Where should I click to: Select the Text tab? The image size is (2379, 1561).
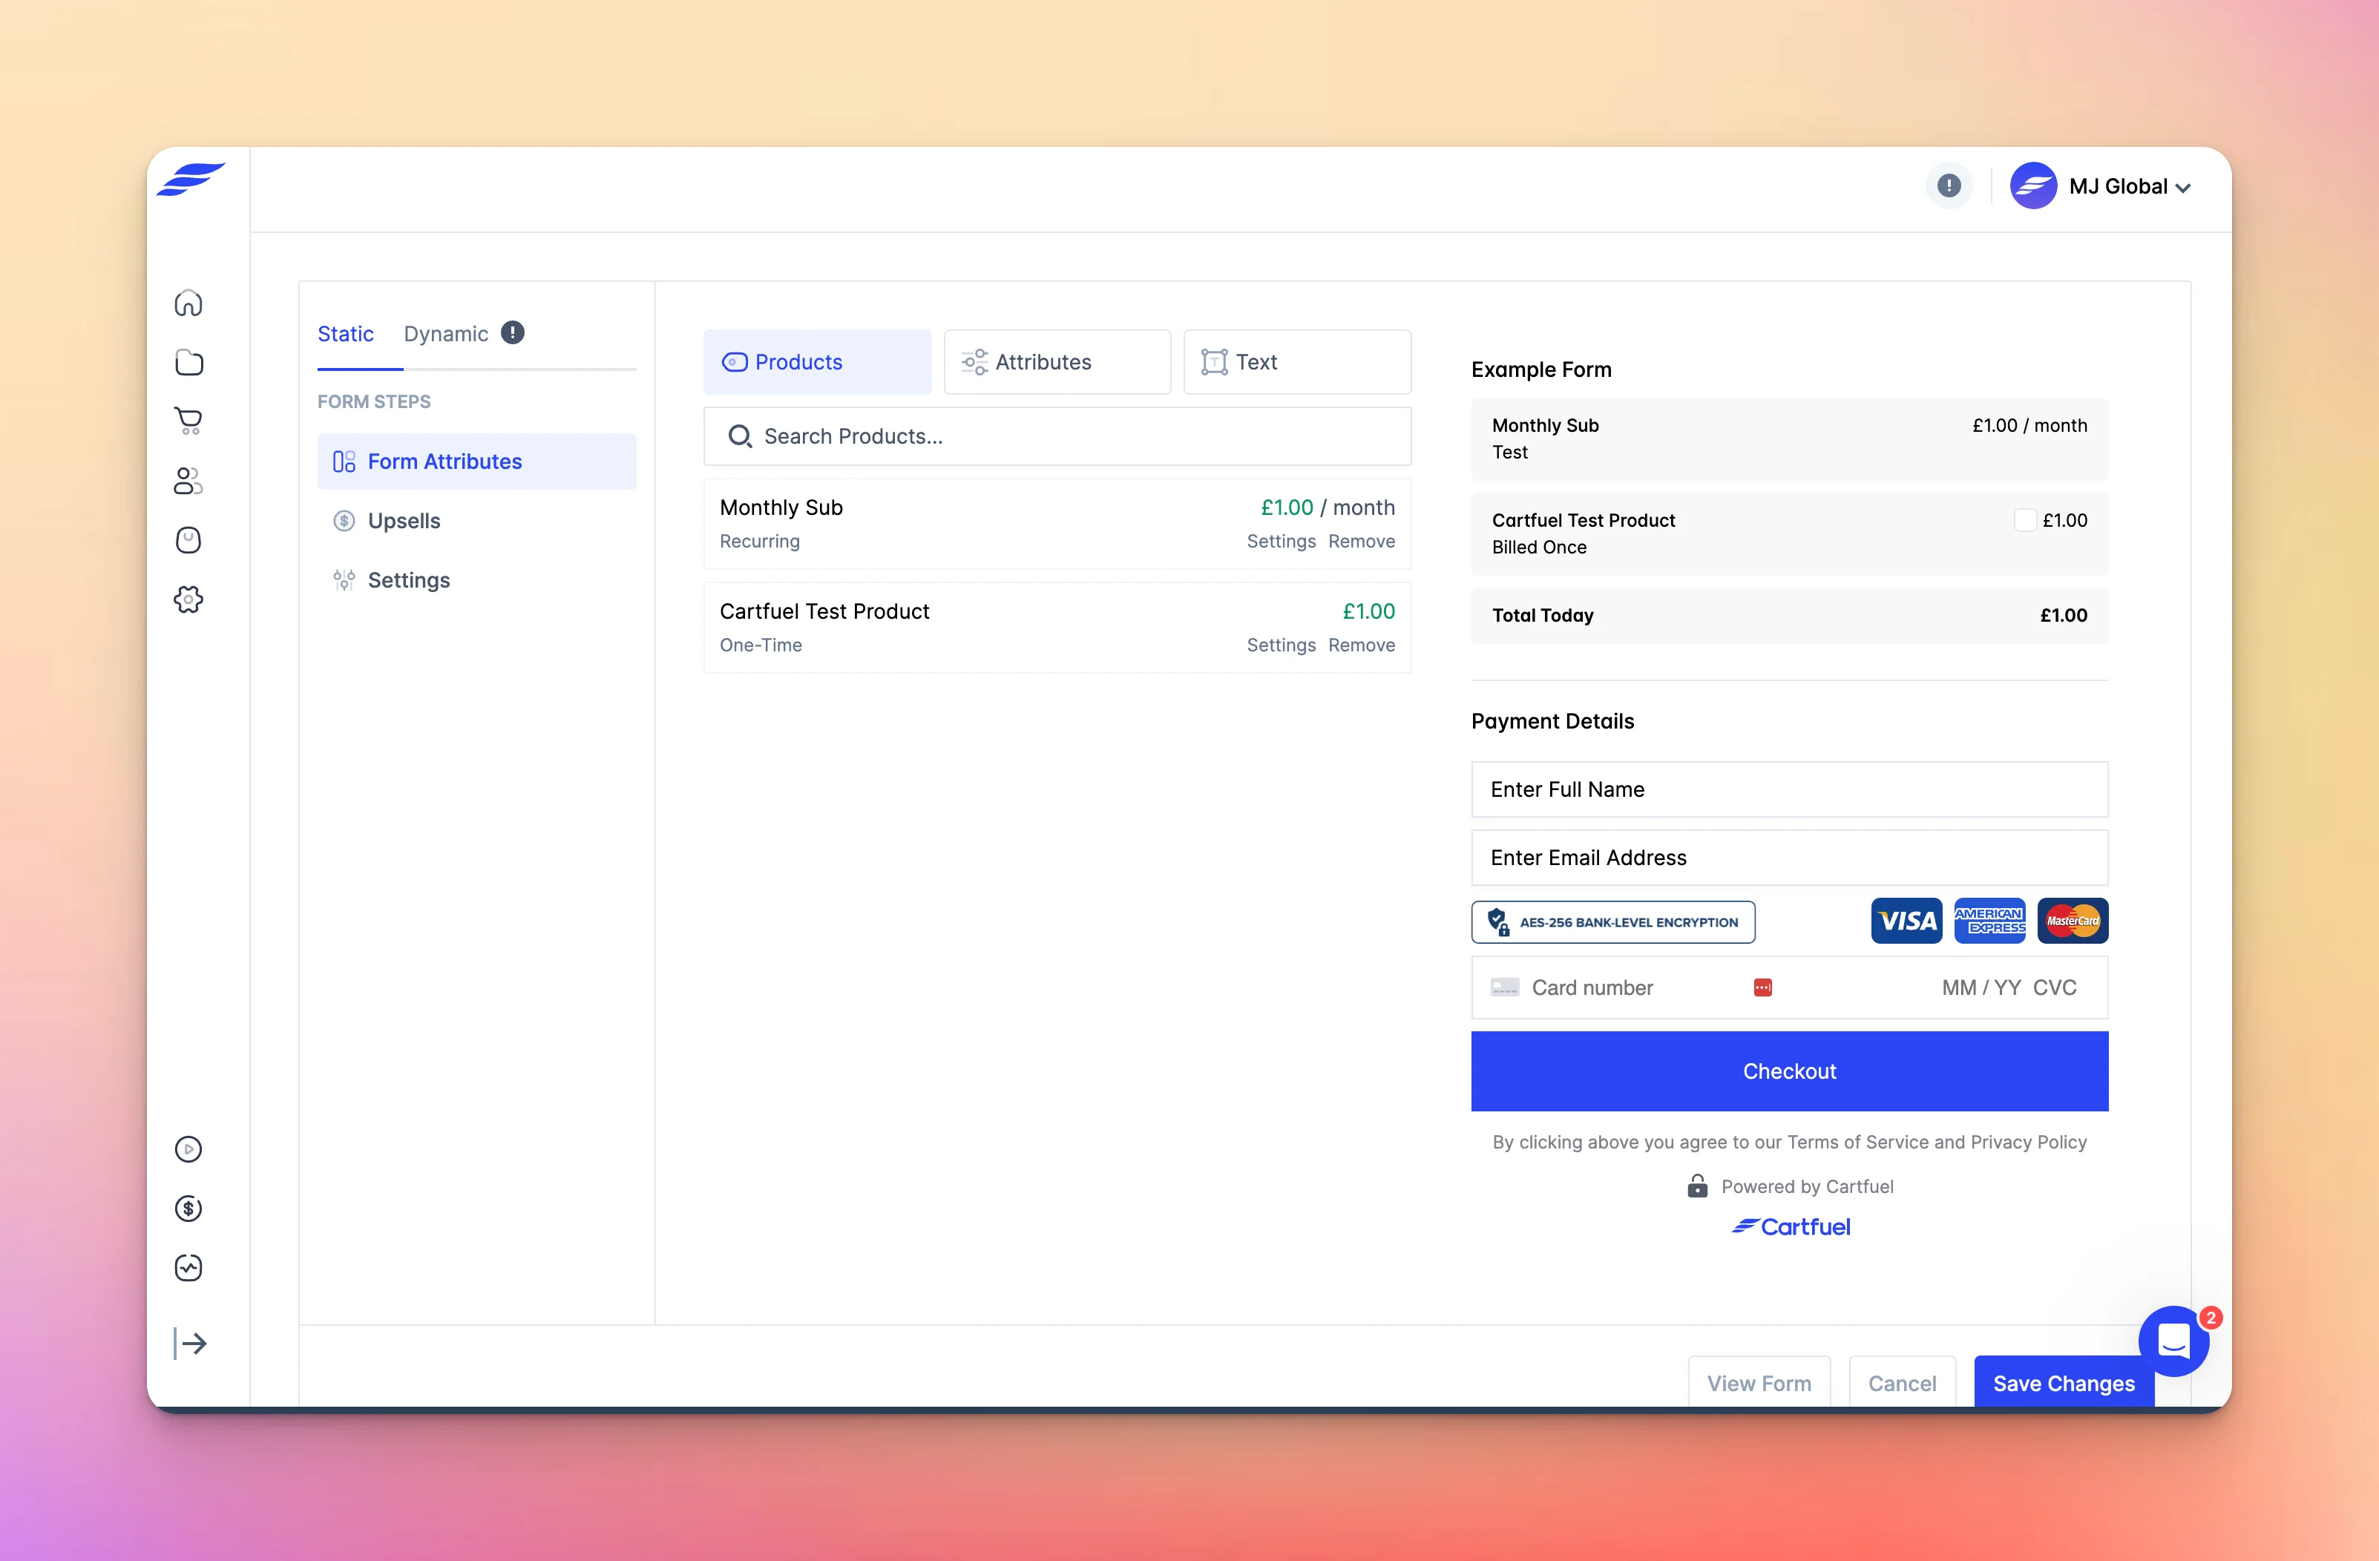click(1297, 362)
